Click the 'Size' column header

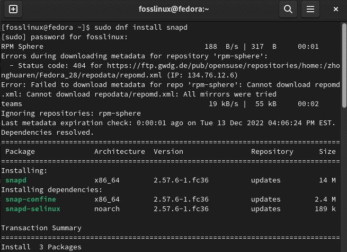tap(327, 152)
